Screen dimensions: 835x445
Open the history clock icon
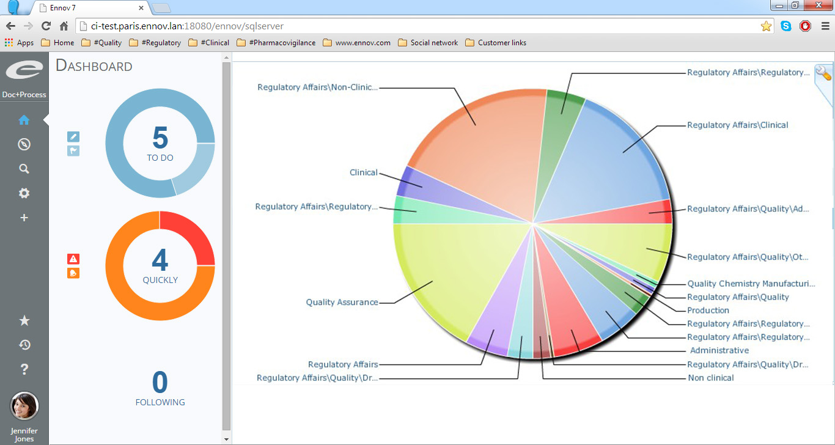[x=24, y=345]
